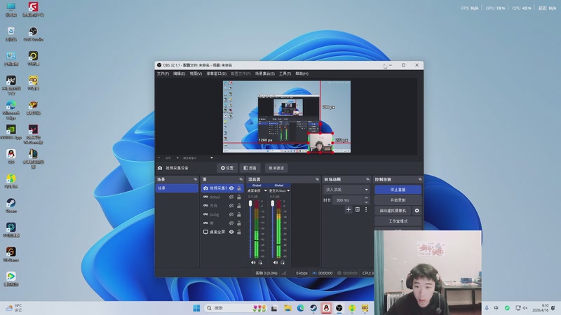Open the 帮助(H) menu
The height and width of the screenshot is (315, 561).
coord(302,73)
